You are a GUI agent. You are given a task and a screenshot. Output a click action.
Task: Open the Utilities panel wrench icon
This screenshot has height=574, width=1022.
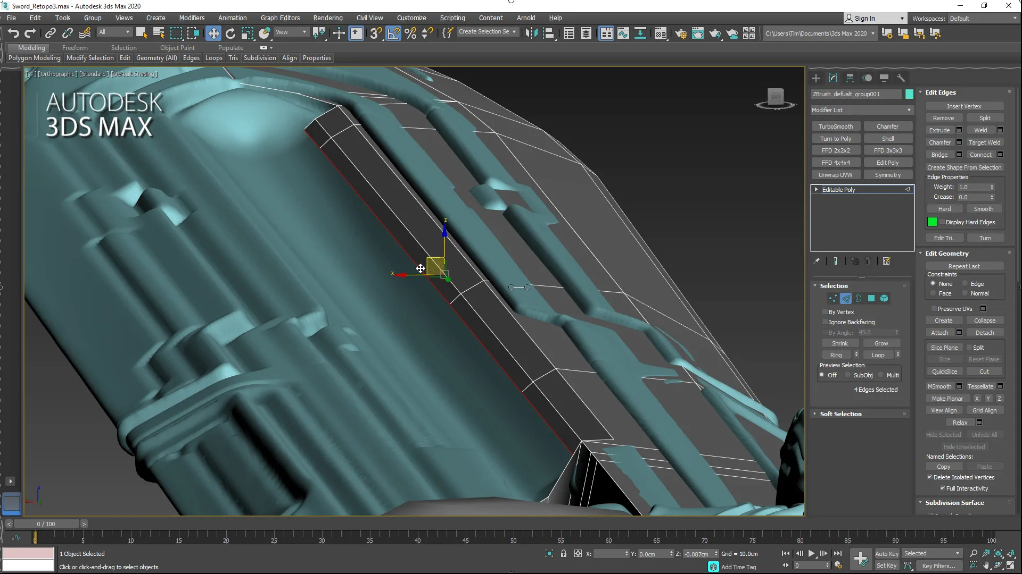[901, 78]
